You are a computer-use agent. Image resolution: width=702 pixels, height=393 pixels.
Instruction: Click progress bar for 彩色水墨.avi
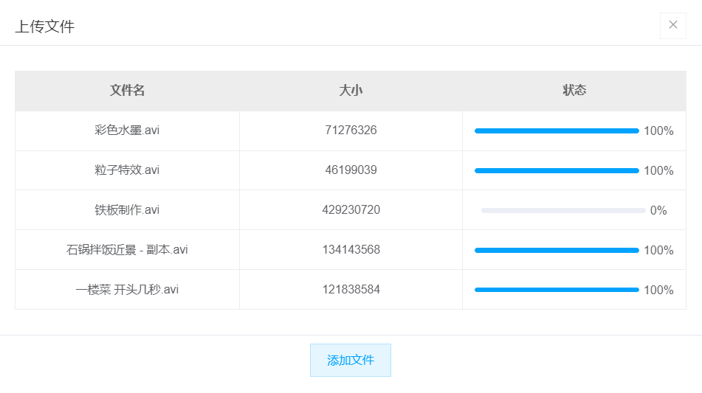tap(557, 131)
